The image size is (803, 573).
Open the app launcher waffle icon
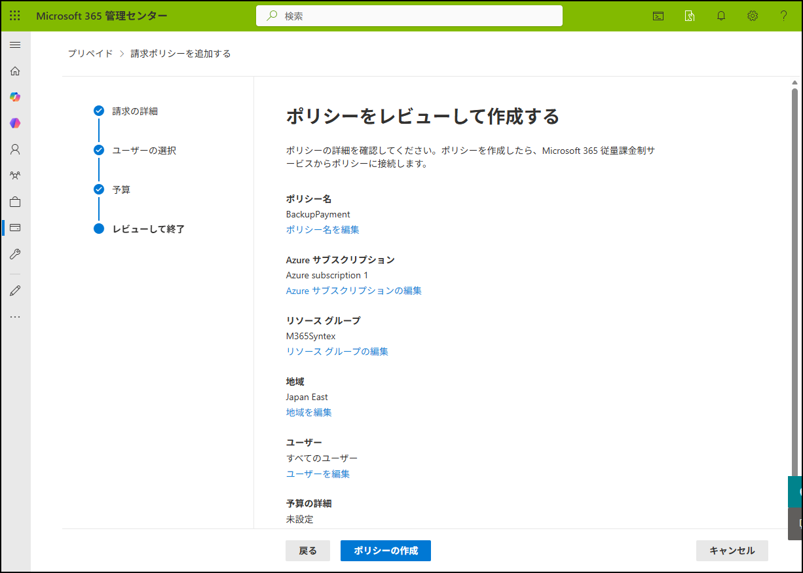(x=15, y=16)
